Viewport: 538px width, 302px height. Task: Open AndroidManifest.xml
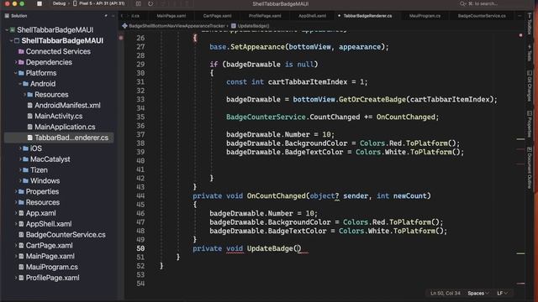pos(67,105)
